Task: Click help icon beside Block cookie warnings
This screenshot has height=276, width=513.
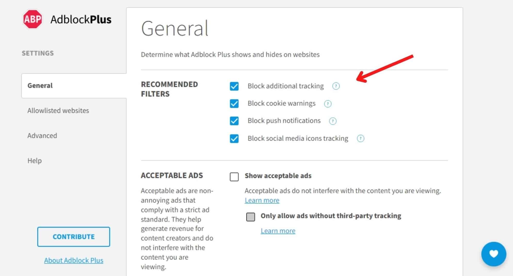Action: (x=327, y=104)
